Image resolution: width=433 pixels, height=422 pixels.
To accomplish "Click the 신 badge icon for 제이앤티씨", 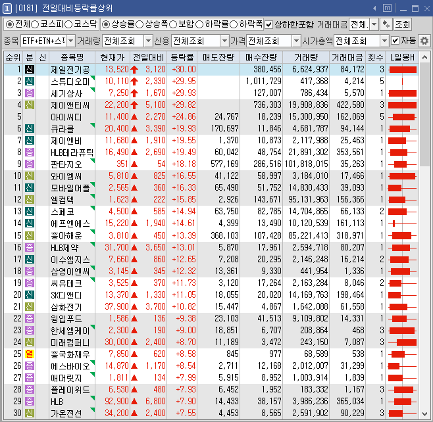I will tap(30, 105).
